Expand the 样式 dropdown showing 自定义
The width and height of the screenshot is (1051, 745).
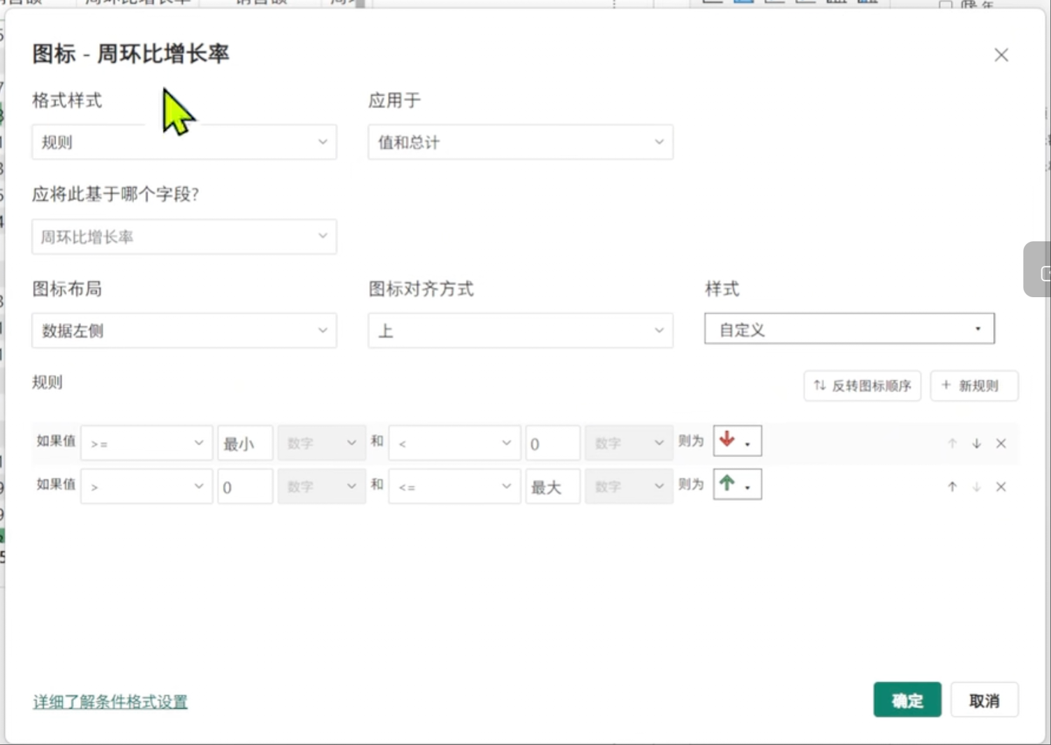[x=849, y=328]
